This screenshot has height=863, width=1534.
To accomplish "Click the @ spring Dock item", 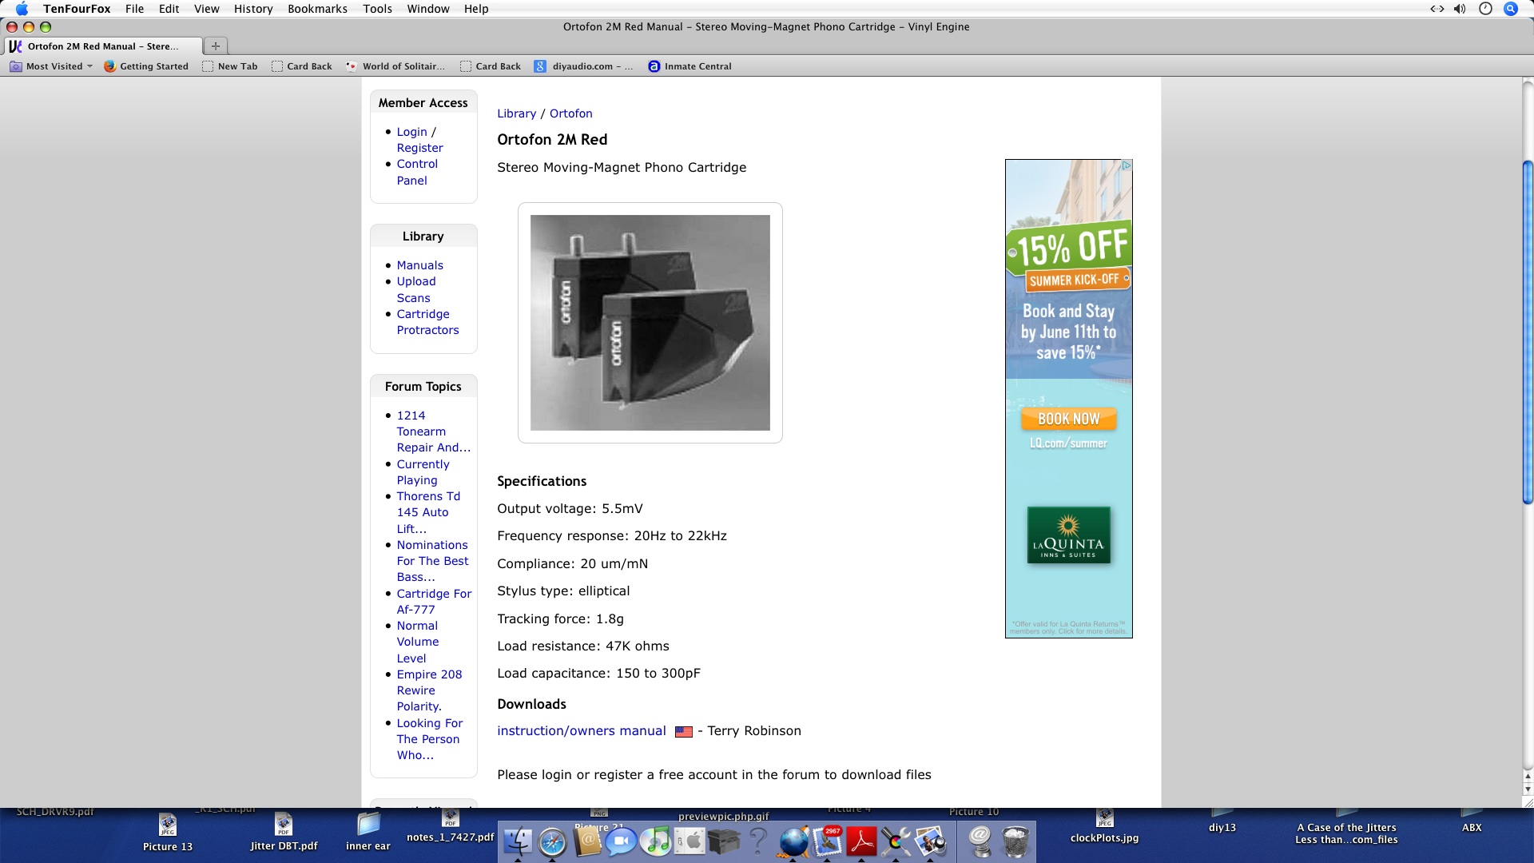I will click(x=980, y=841).
